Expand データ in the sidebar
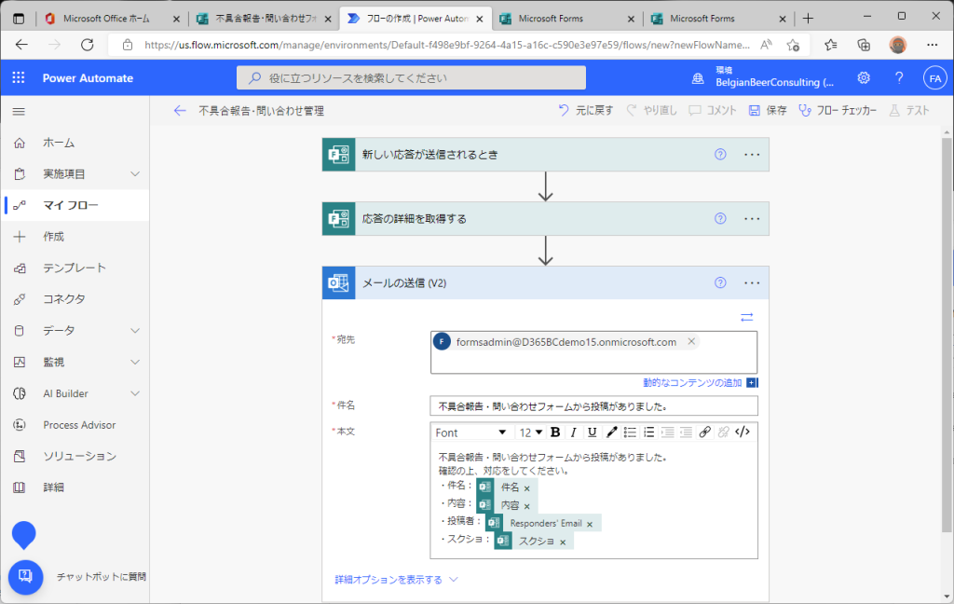This screenshot has height=604, width=954. point(135,331)
